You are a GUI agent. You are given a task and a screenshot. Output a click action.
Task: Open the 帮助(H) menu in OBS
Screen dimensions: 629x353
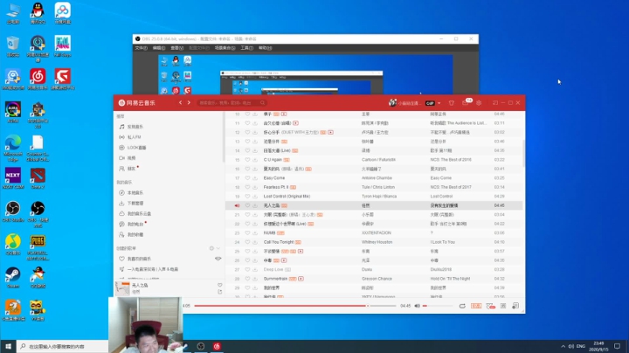coord(266,48)
